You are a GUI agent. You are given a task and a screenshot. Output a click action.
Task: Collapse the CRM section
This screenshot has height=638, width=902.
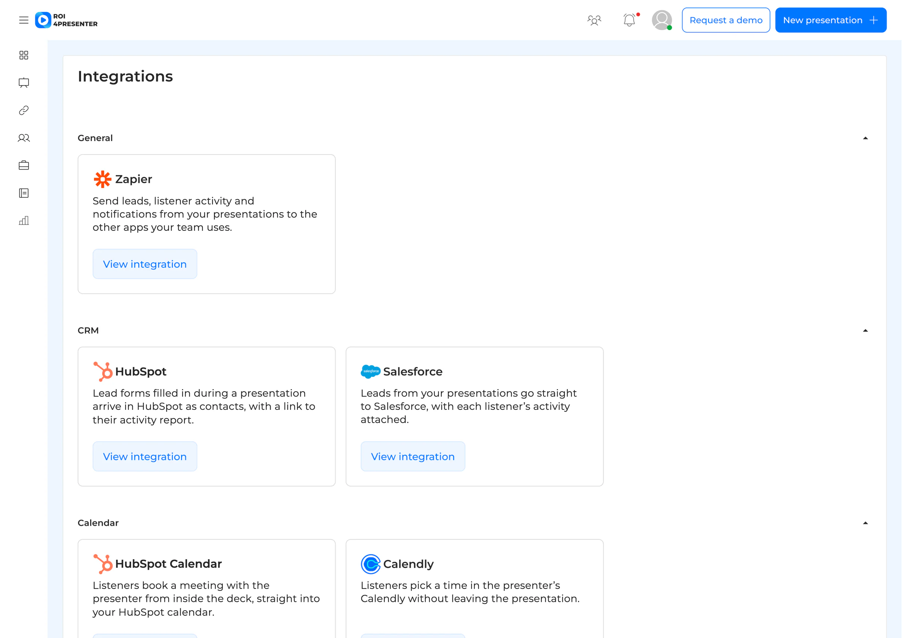(x=865, y=330)
